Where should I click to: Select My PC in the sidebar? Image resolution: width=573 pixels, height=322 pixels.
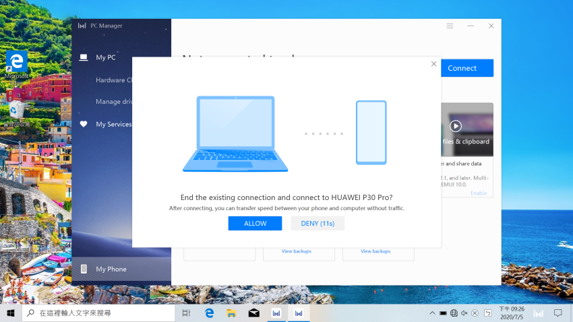point(106,57)
